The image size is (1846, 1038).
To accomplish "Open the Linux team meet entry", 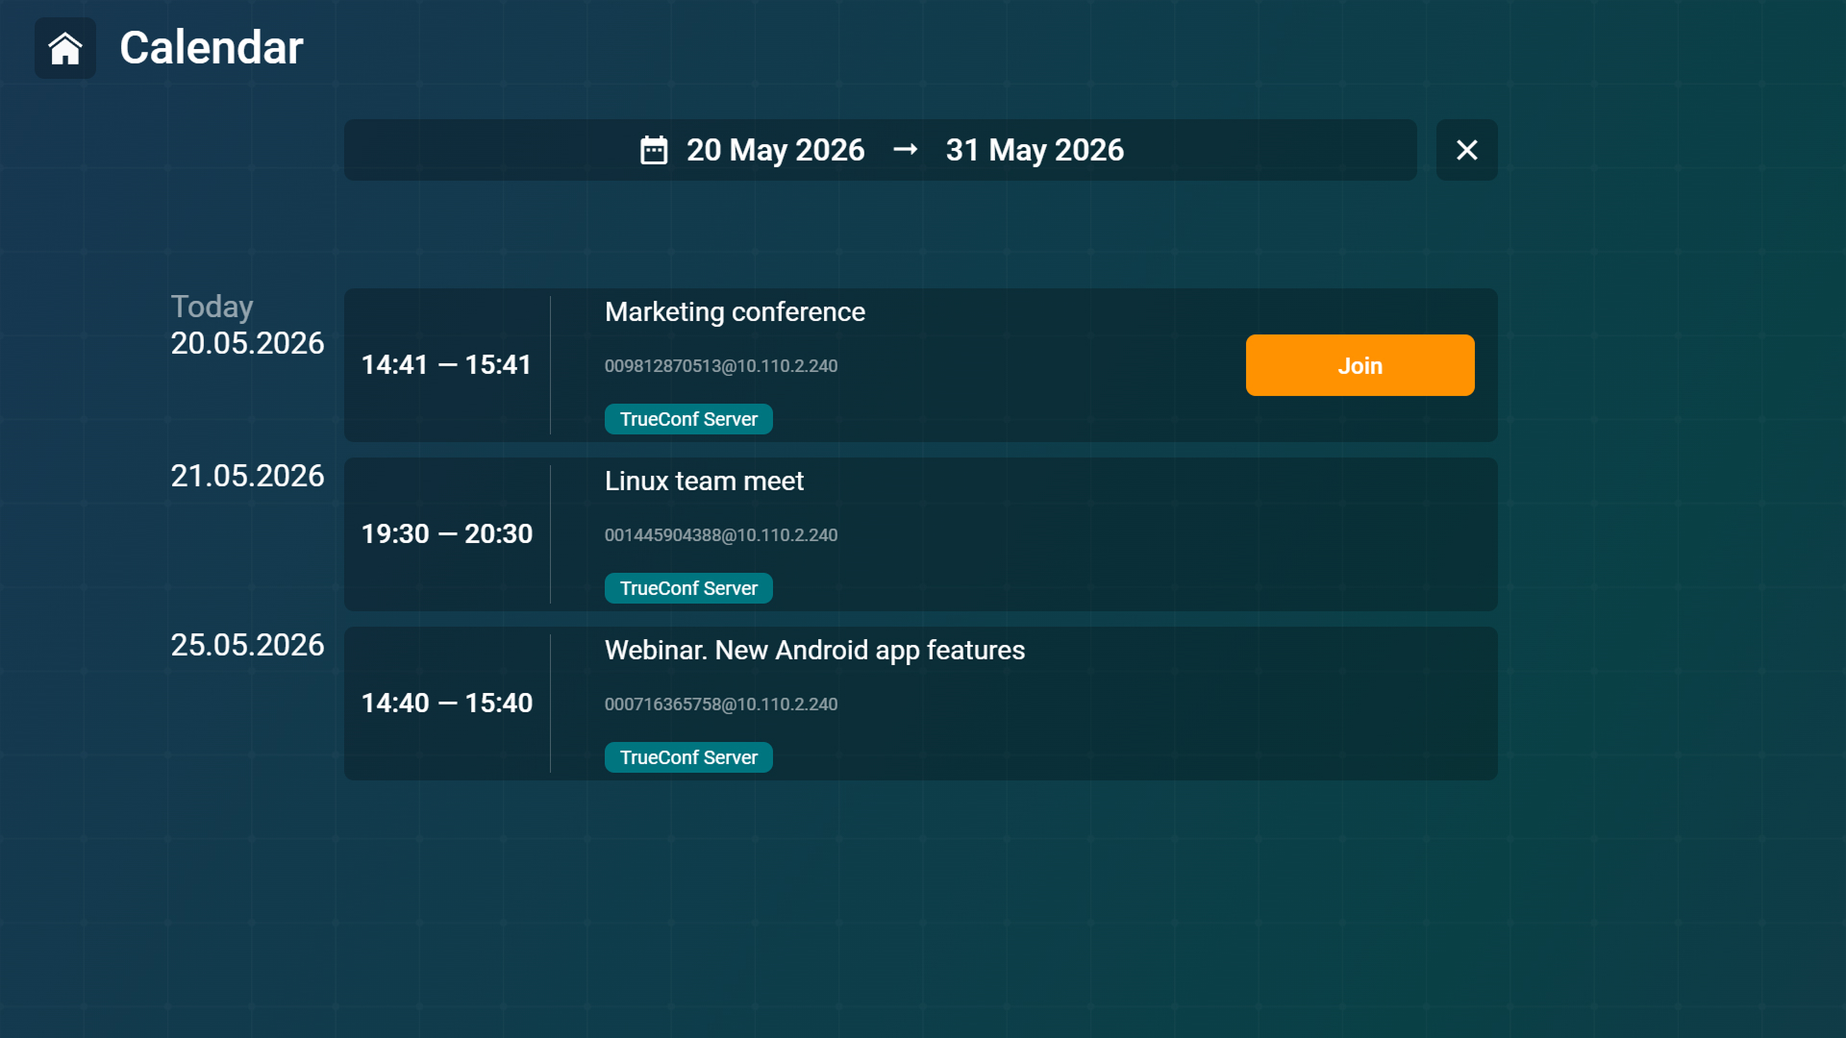I will (x=920, y=534).
